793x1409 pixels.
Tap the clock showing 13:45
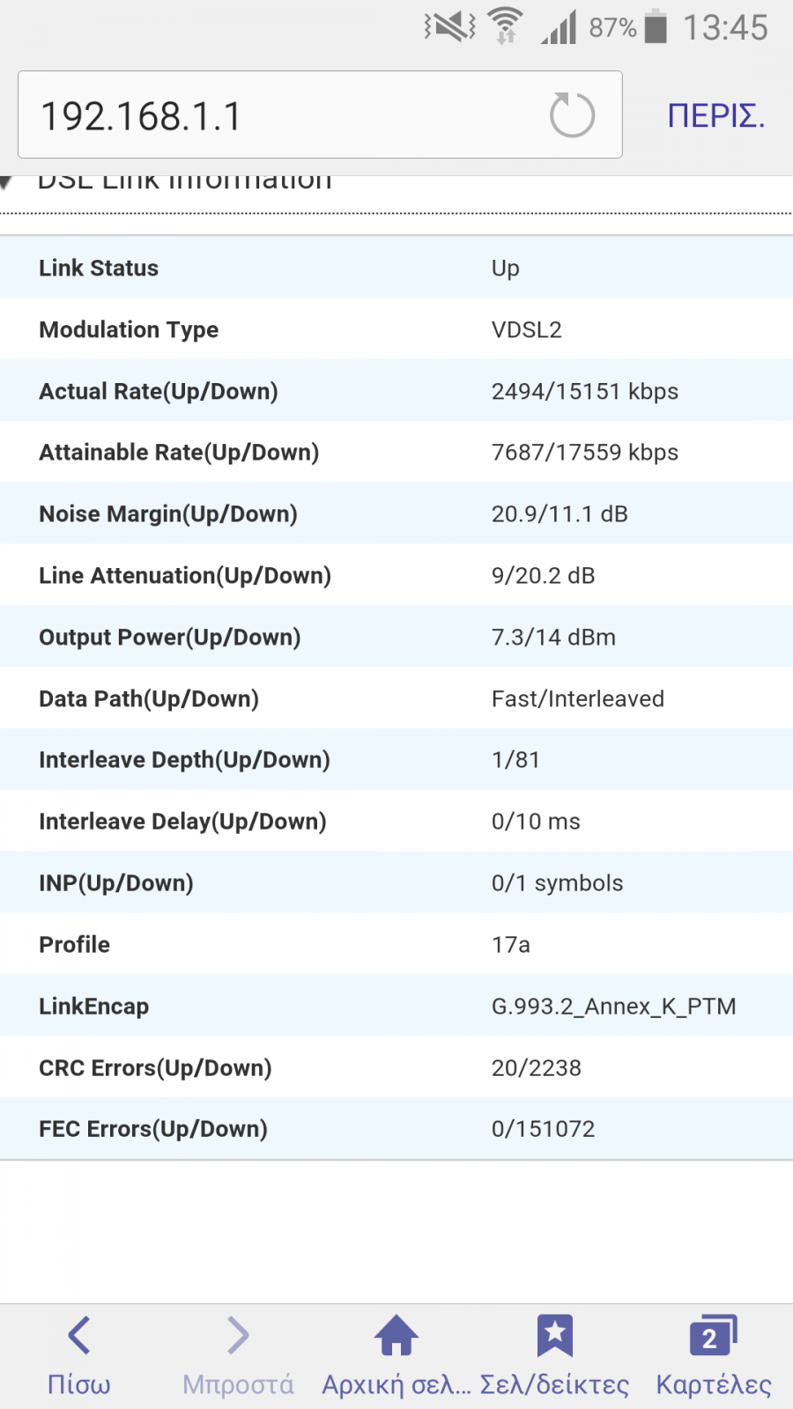(x=725, y=27)
